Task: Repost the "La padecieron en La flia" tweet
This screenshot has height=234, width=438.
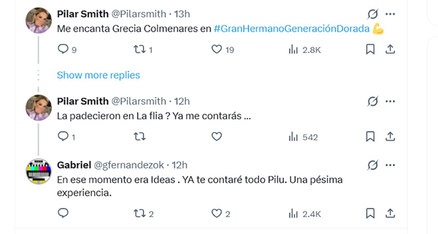Action: [x=139, y=137]
